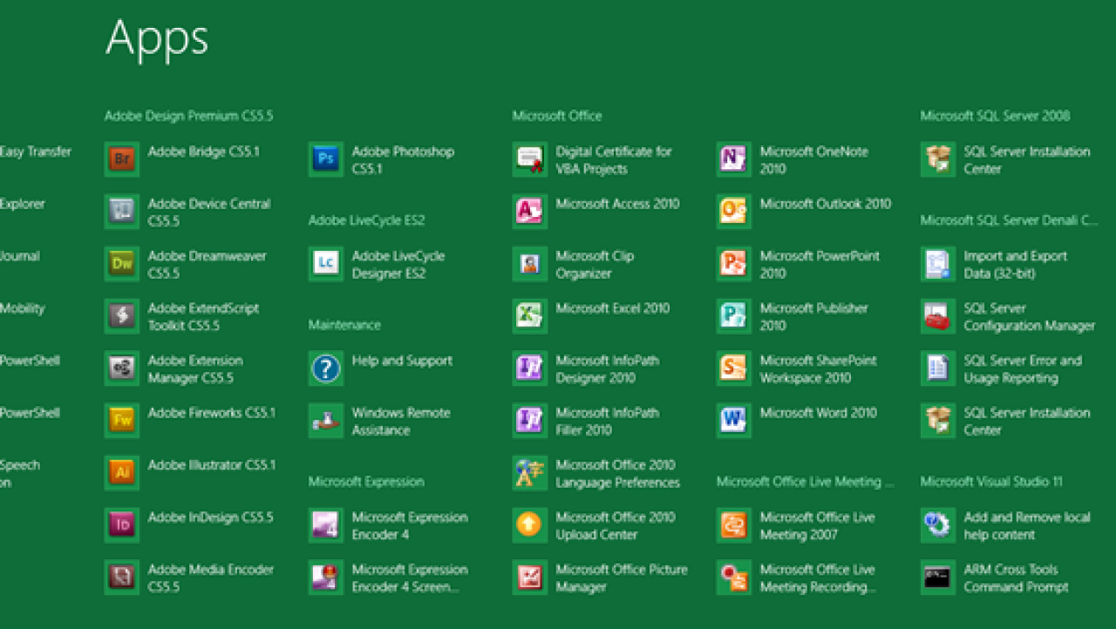Start Microsoft PowerPoint 2010
This screenshot has height=629, width=1116.
coord(799,264)
